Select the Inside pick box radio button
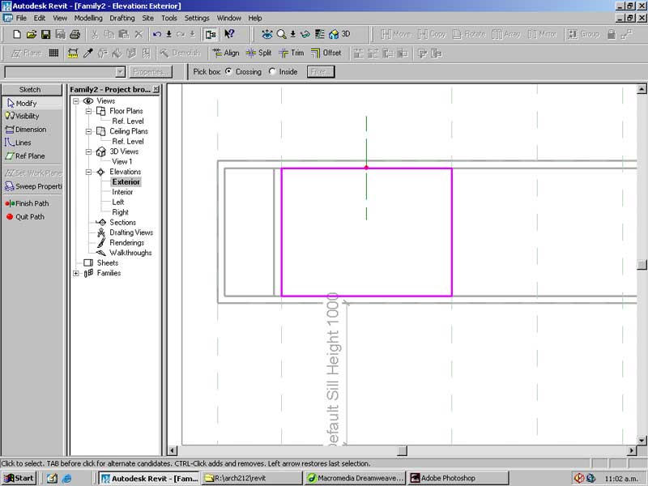This screenshot has width=648, height=486. (x=272, y=71)
